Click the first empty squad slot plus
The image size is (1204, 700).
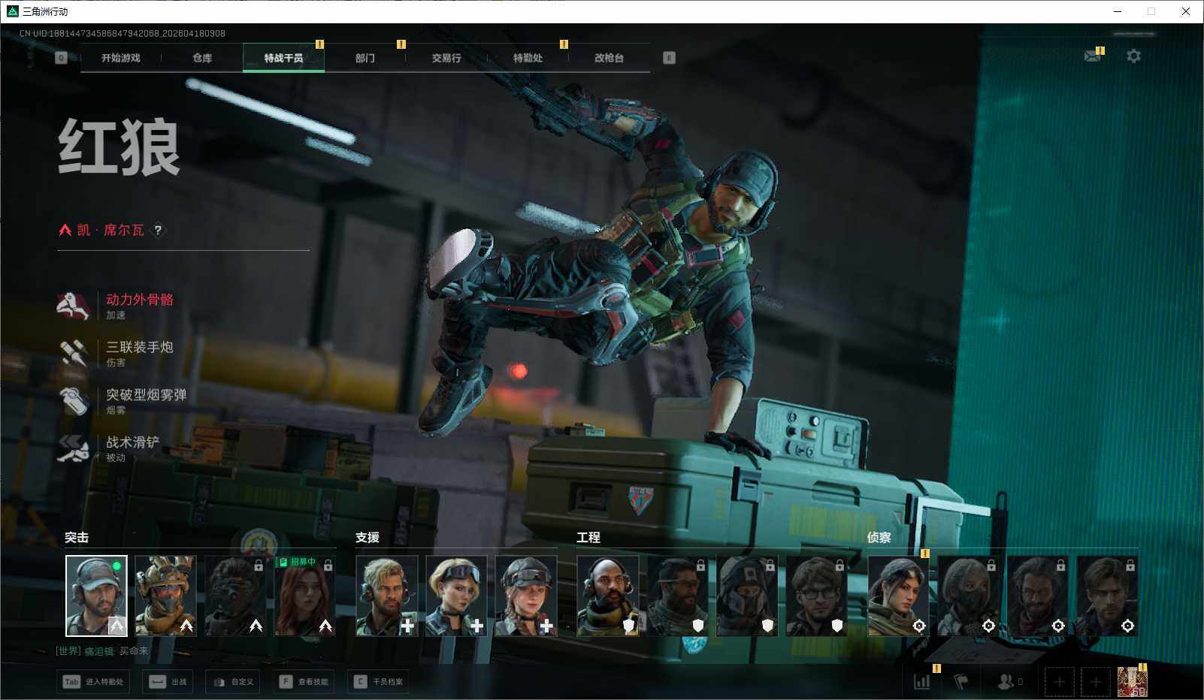click(x=1059, y=682)
